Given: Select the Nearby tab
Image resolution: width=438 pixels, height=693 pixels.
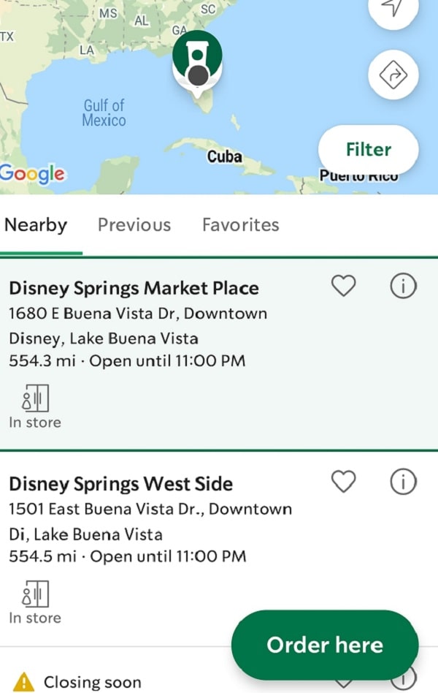Looking at the screenshot, I should click(36, 225).
